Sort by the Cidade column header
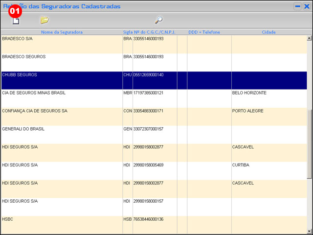This screenshot has width=313, height=235. (268, 32)
